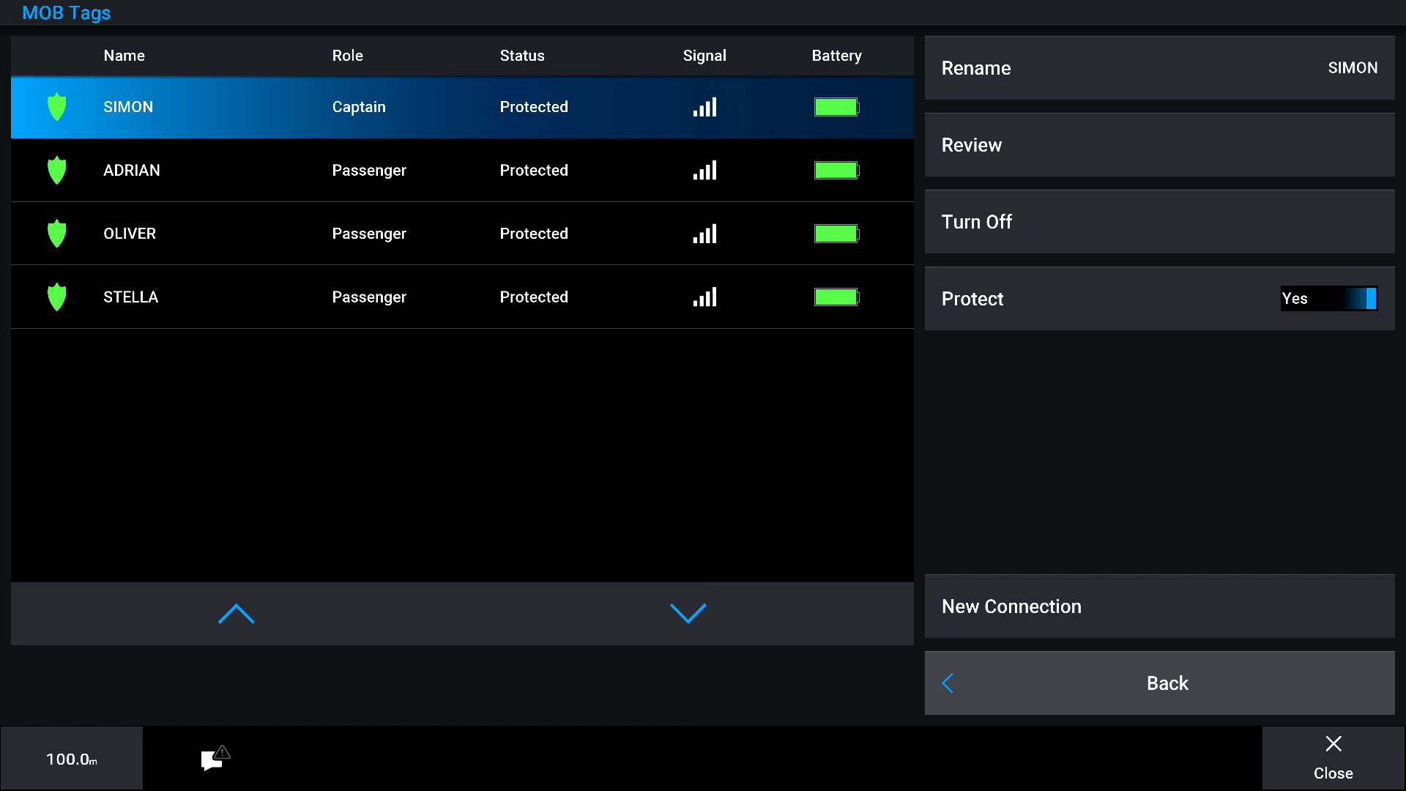This screenshot has height=791, width=1406.
Task: Click the blue Back chevron arrow
Action: point(948,683)
